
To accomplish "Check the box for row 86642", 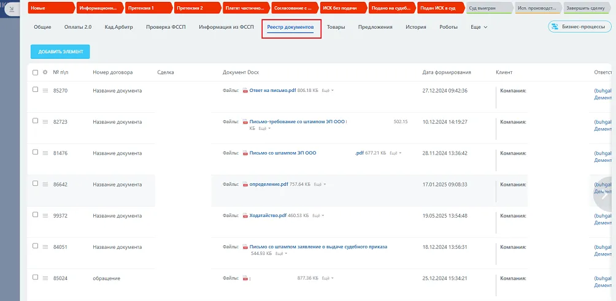I will [36, 183].
